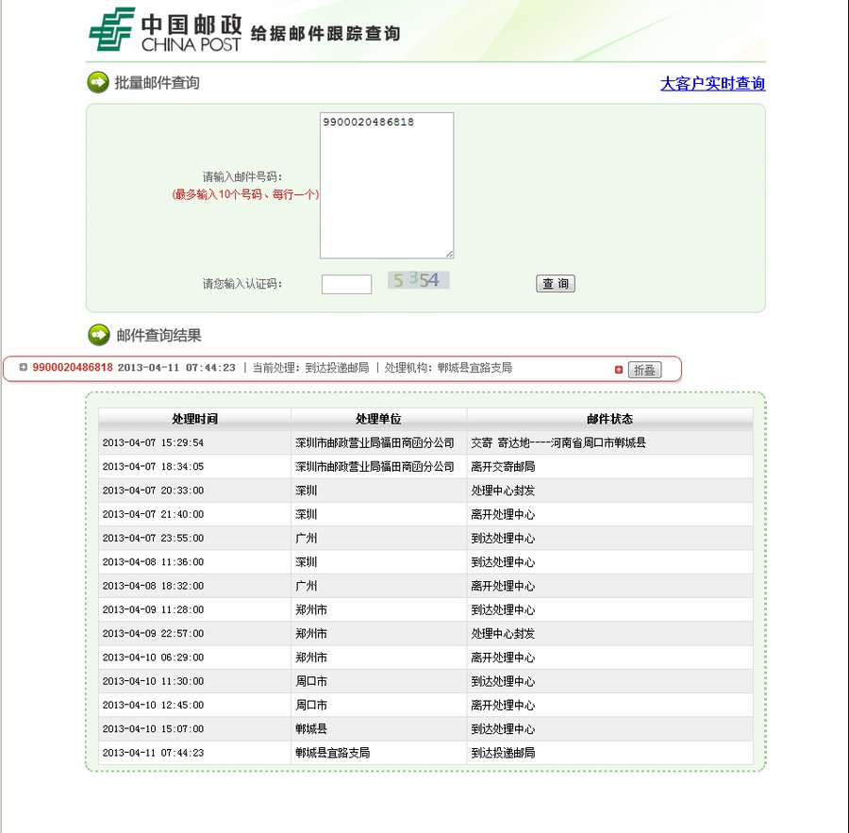Click 处理单位 column header
Image resolution: width=849 pixels, height=833 pixels.
click(x=378, y=419)
